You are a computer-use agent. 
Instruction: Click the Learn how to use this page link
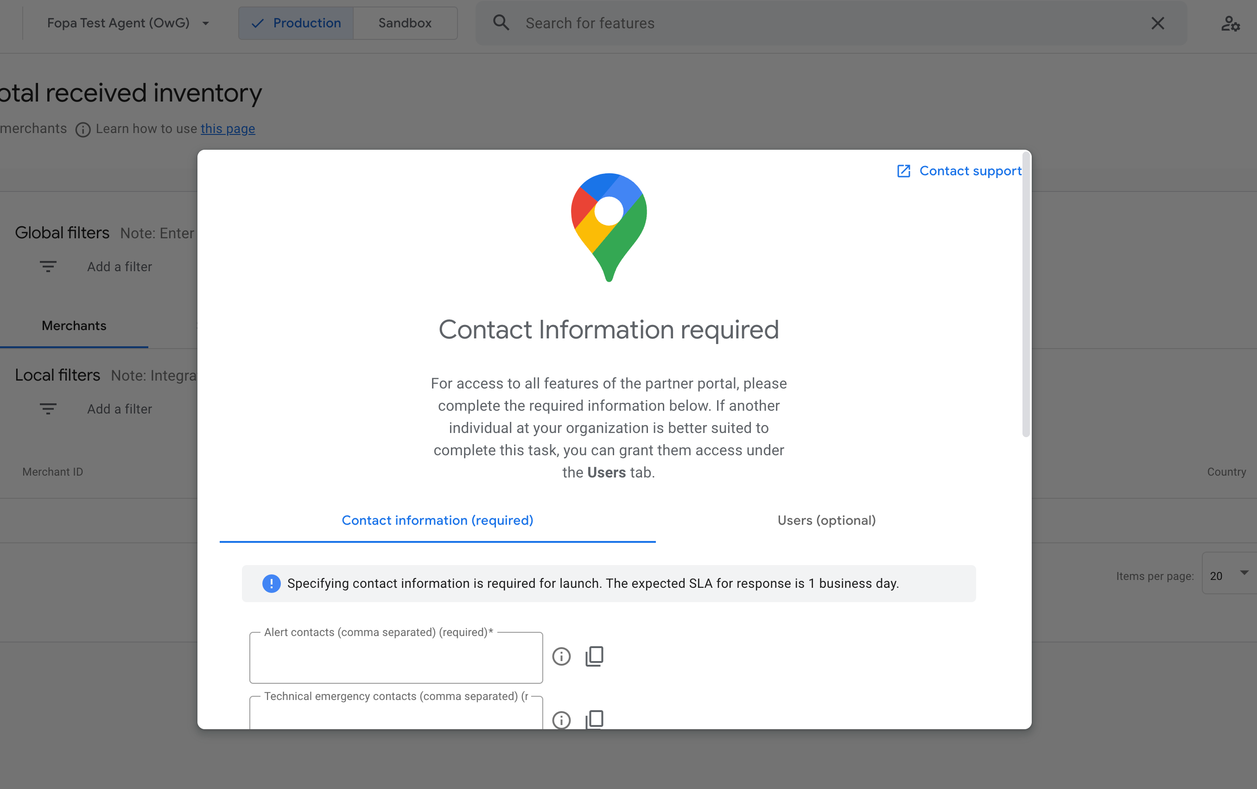(227, 128)
